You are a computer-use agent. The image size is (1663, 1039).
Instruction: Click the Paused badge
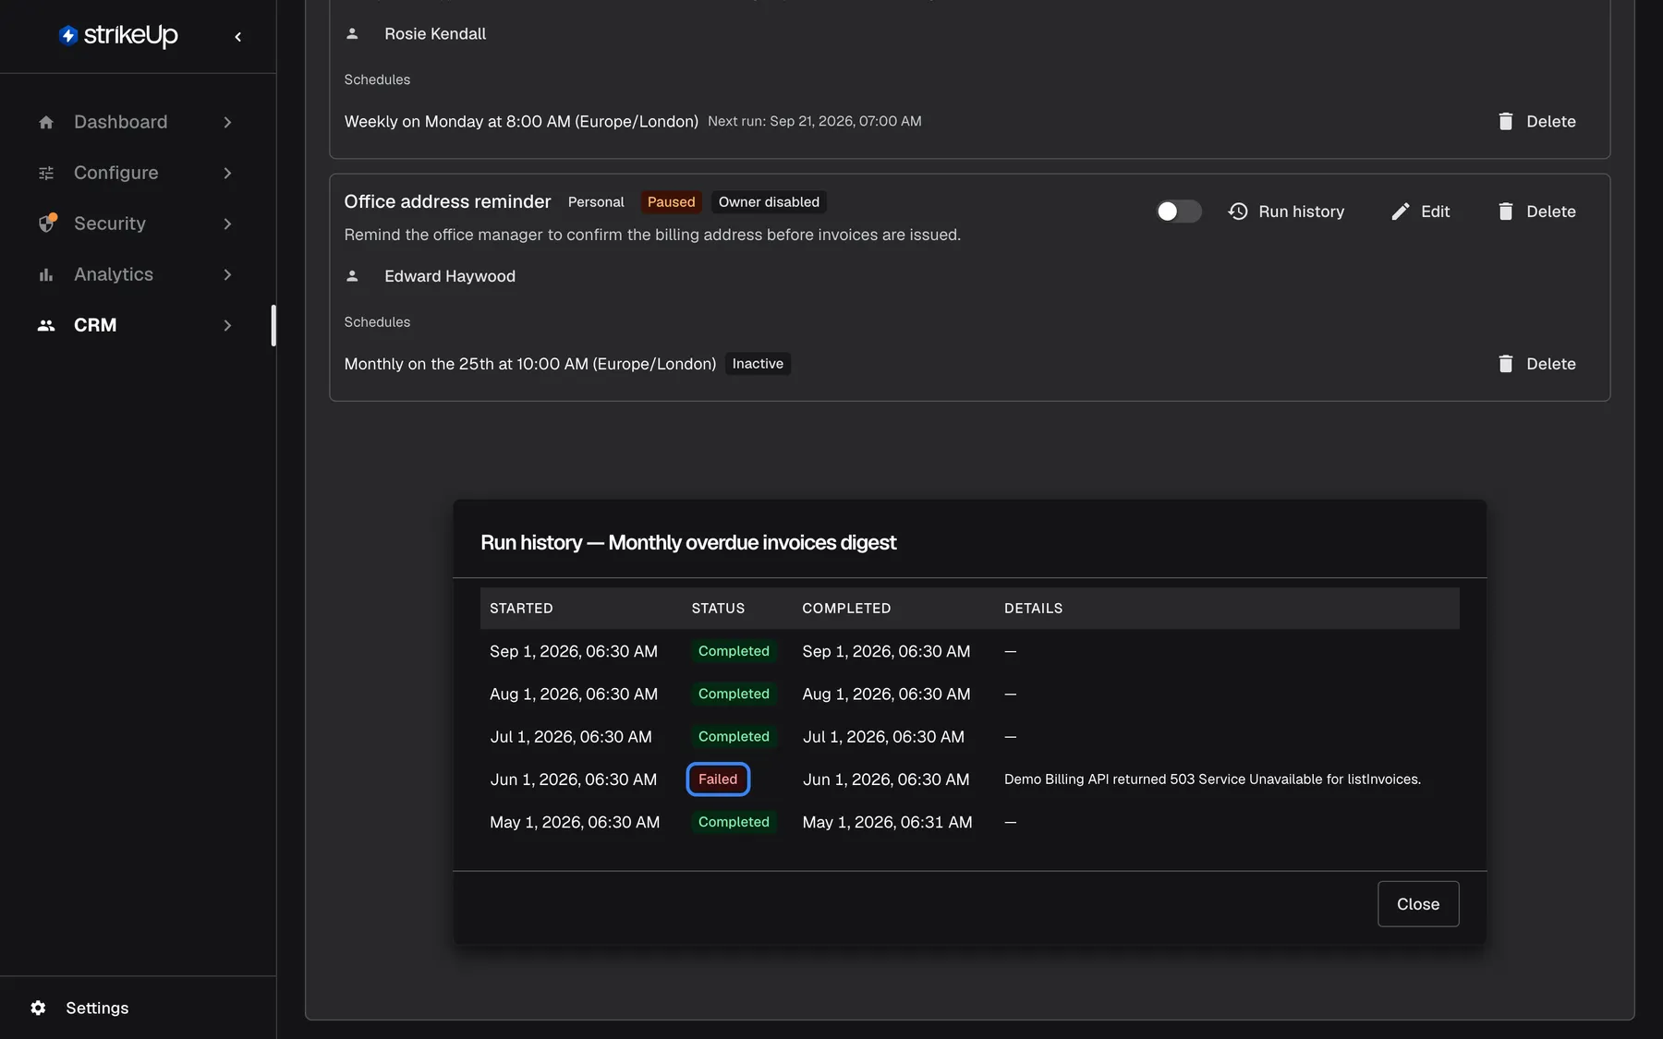coord(671,202)
